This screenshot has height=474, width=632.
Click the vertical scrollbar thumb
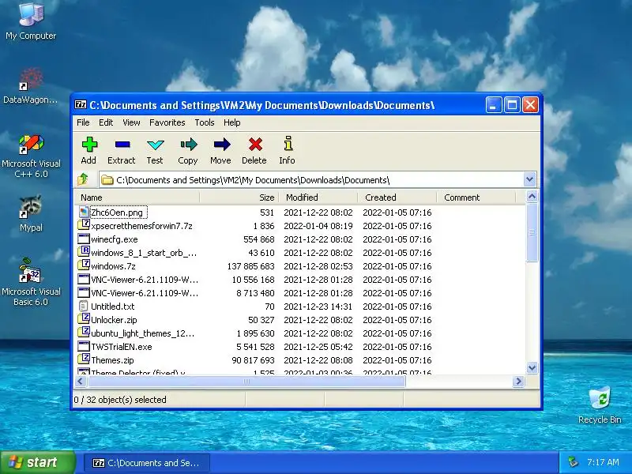pyautogui.click(x=532, y=232)
